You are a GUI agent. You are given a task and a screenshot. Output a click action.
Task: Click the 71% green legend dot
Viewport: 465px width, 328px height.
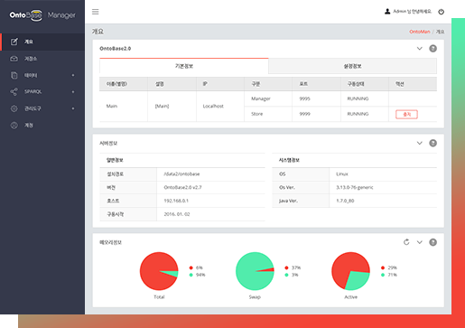point(383,275)
